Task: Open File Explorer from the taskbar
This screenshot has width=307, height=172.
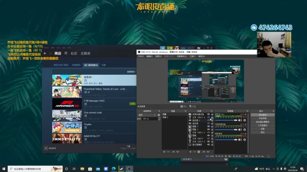Action: (x=82, y=169)
